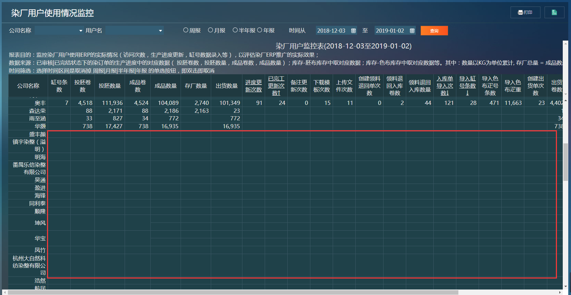Image resolution: width=571 pixels, height=295 pixels.
Task: Click the 奥丰 company row
Action: click(x=40, y=103)
